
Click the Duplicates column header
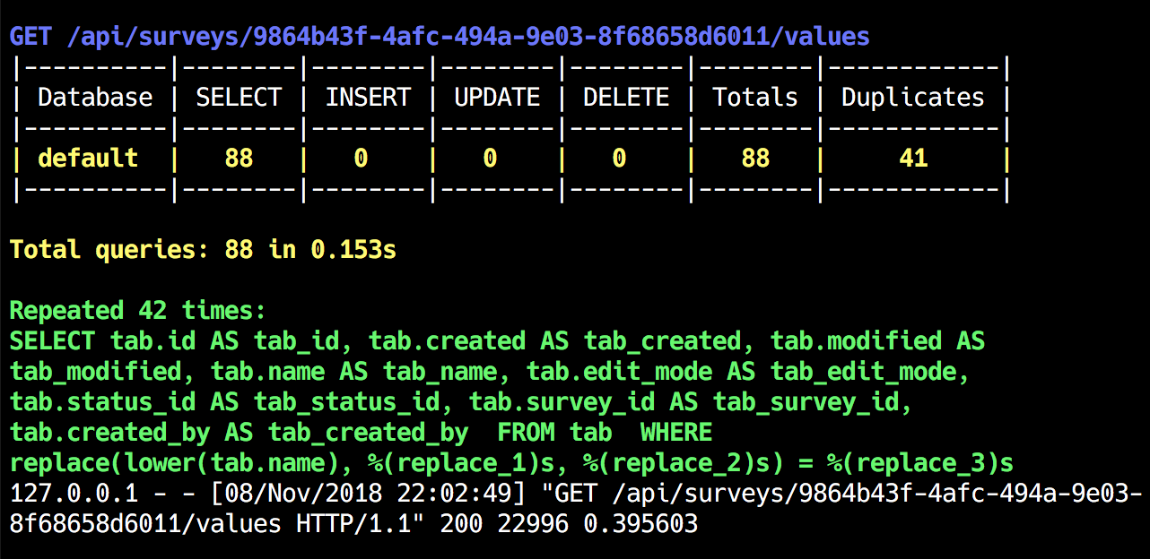911,97
